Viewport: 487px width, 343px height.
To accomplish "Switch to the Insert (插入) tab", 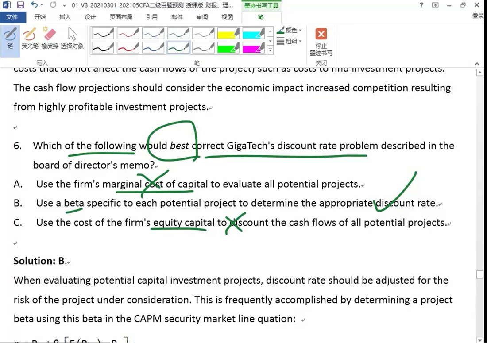I will tap(65, 17).
